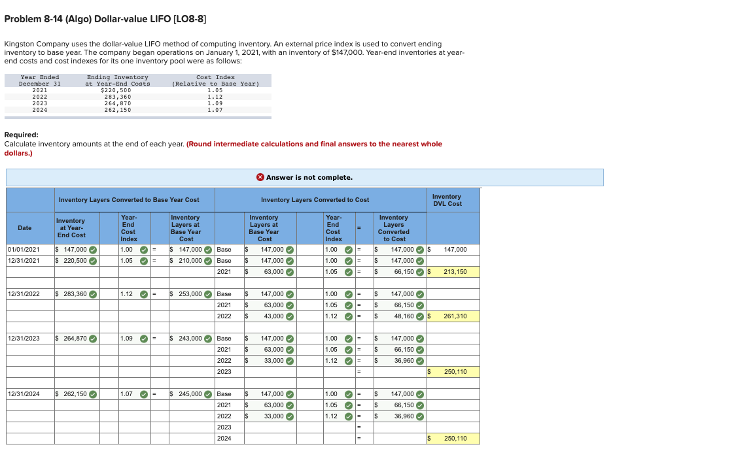Click green check beside 1.09 cost index
Screen dimensions: 734x451
144,339
